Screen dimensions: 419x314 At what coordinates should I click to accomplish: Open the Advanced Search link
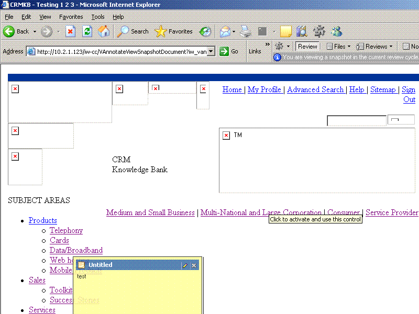[315, 89]
